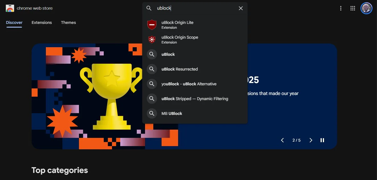This screenshot has width=377, height=180.
Task: Go to next carousel slide
Action: click(x=311, y=140)
